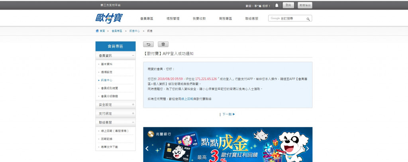408x162 pixels.
Task: Open the 商務專區 navigation menu
Action: (226, 18)
